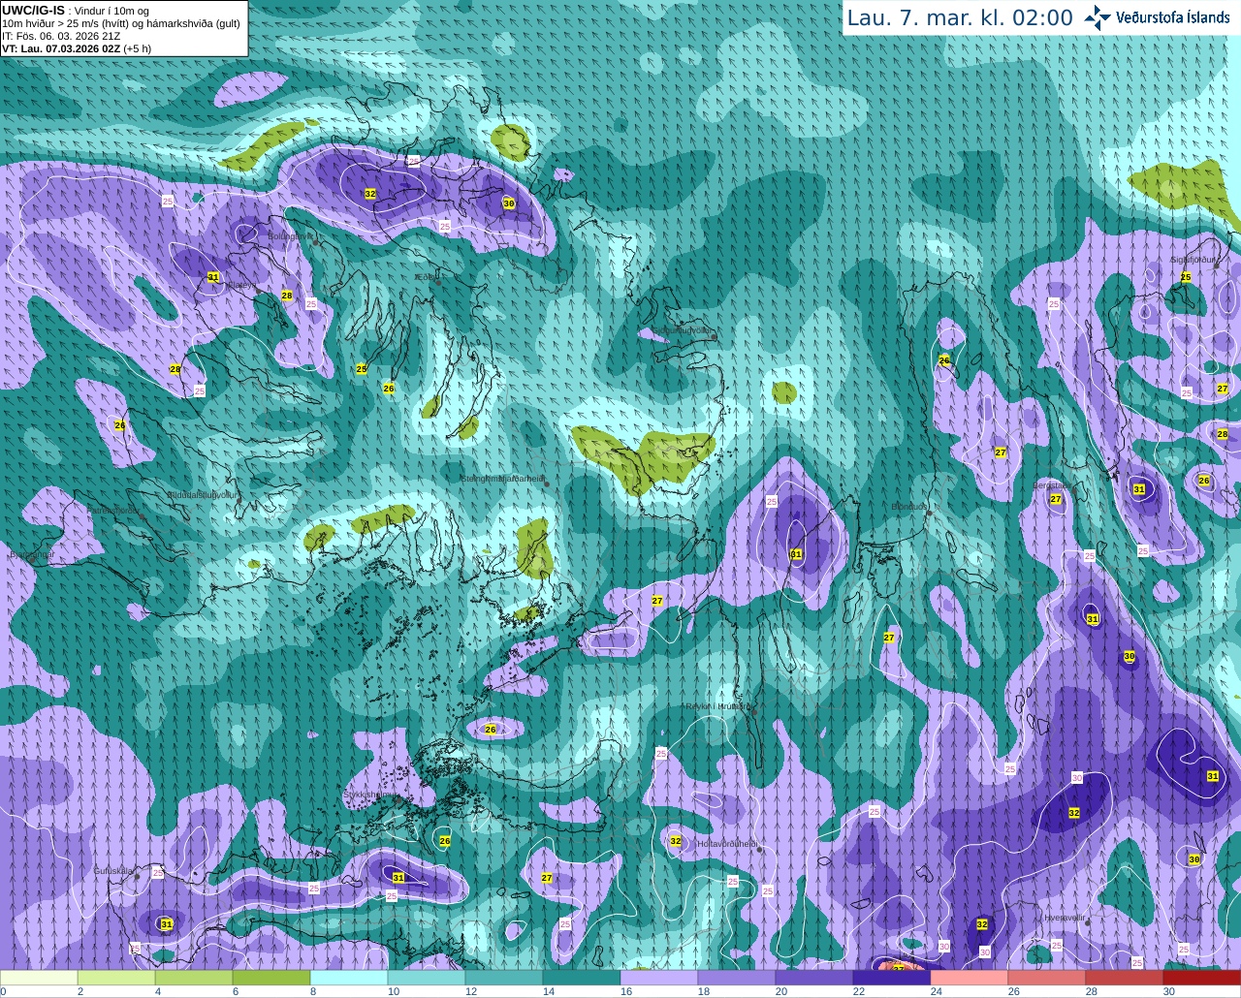Viewport: 1241px width, 998px height.
Task: Click the Reykir í Hrútafirði station label
Action: (x=717, y=706)
